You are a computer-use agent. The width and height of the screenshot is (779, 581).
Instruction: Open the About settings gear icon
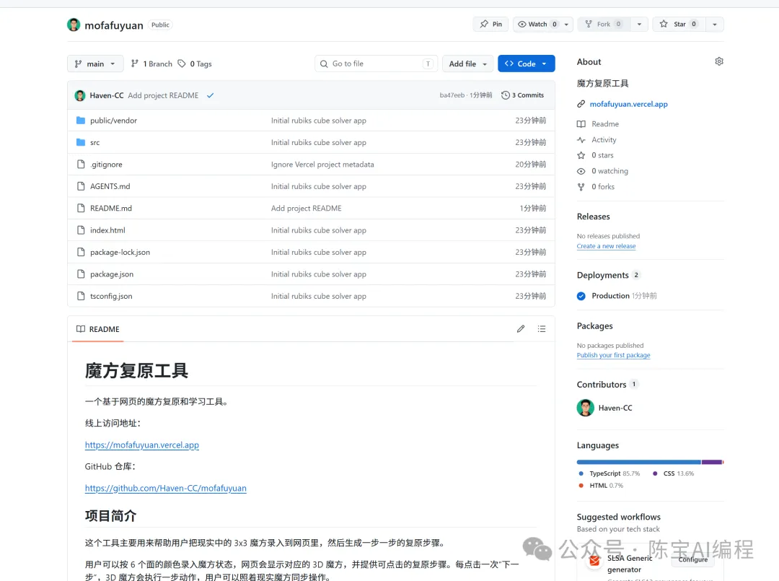click(719, 61)
